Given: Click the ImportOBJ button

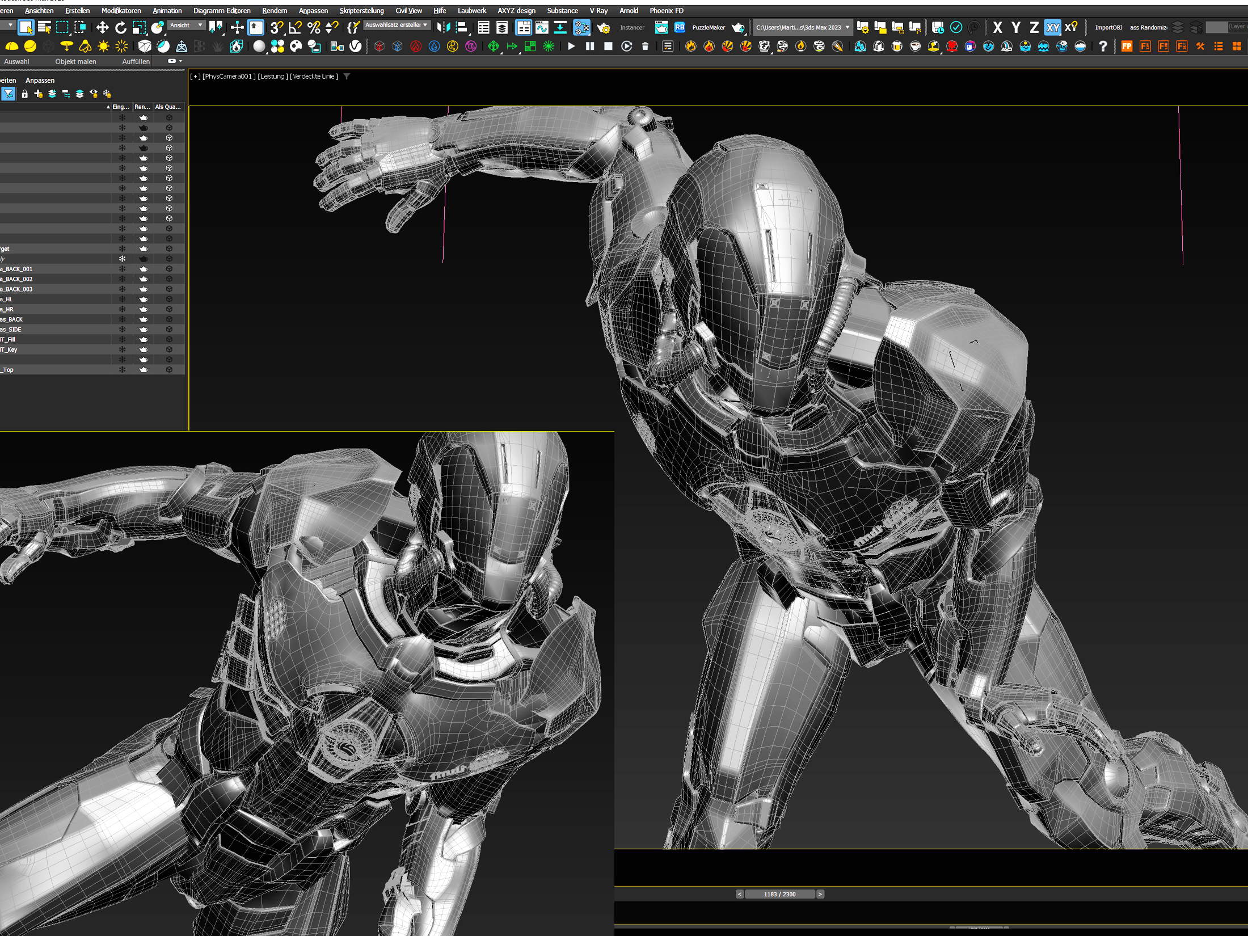Looking at the screenshot, I should [x=1108, y=27].
